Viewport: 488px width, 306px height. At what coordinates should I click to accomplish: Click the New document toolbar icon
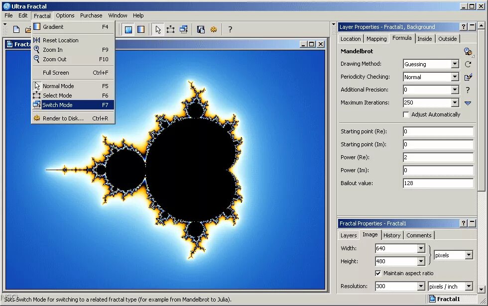coord(16,29)
